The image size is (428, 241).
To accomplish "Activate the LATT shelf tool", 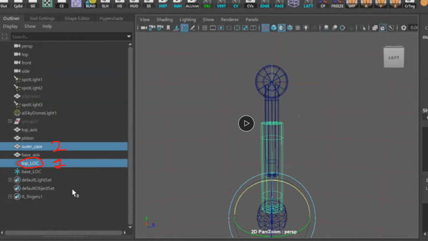I will pyautogui.click(x=308, y=4).
